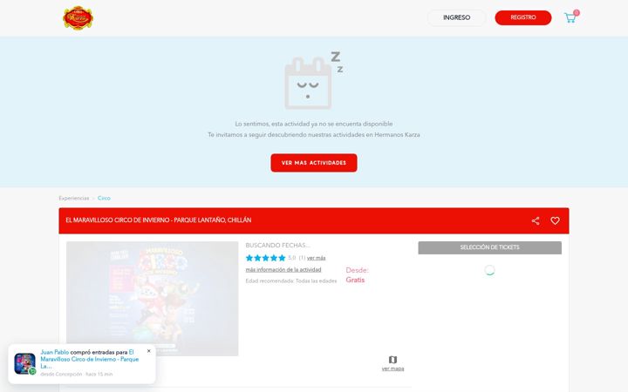Click Edad recomendada text
Viewport: 628px width, 392px height.
291,280
